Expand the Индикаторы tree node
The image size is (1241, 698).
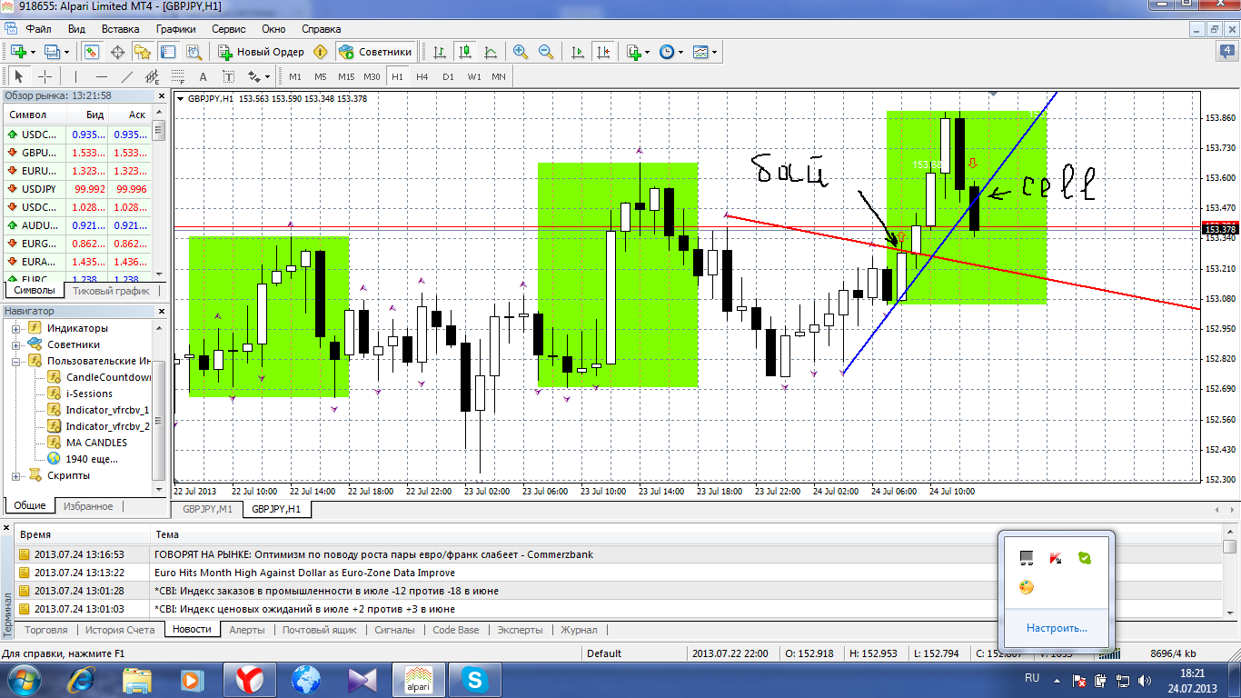pyautogui.click(x=16, y=328)
